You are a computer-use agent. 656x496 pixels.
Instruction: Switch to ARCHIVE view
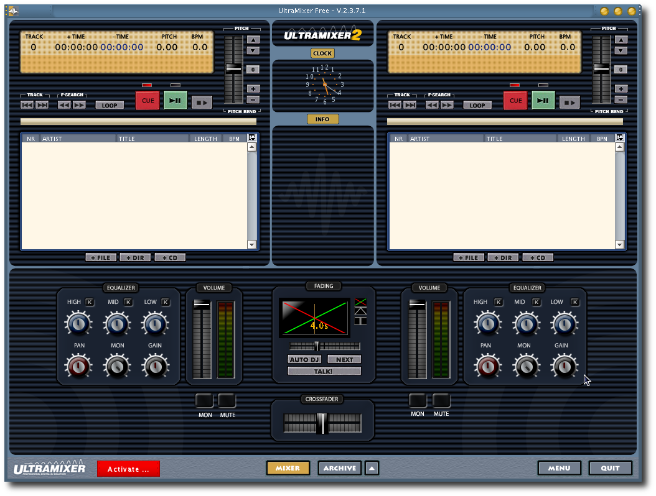click(x=340, y=468)
